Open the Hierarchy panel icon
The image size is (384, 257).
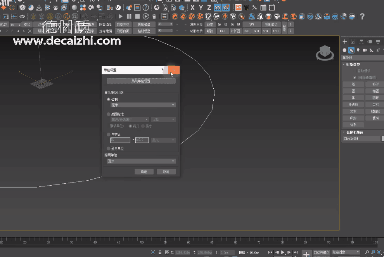click(362, 41)
